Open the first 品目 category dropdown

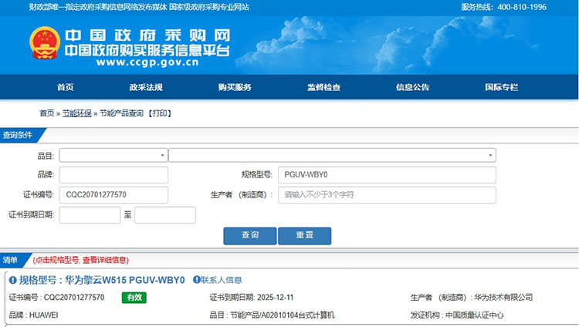coord(113,155)
